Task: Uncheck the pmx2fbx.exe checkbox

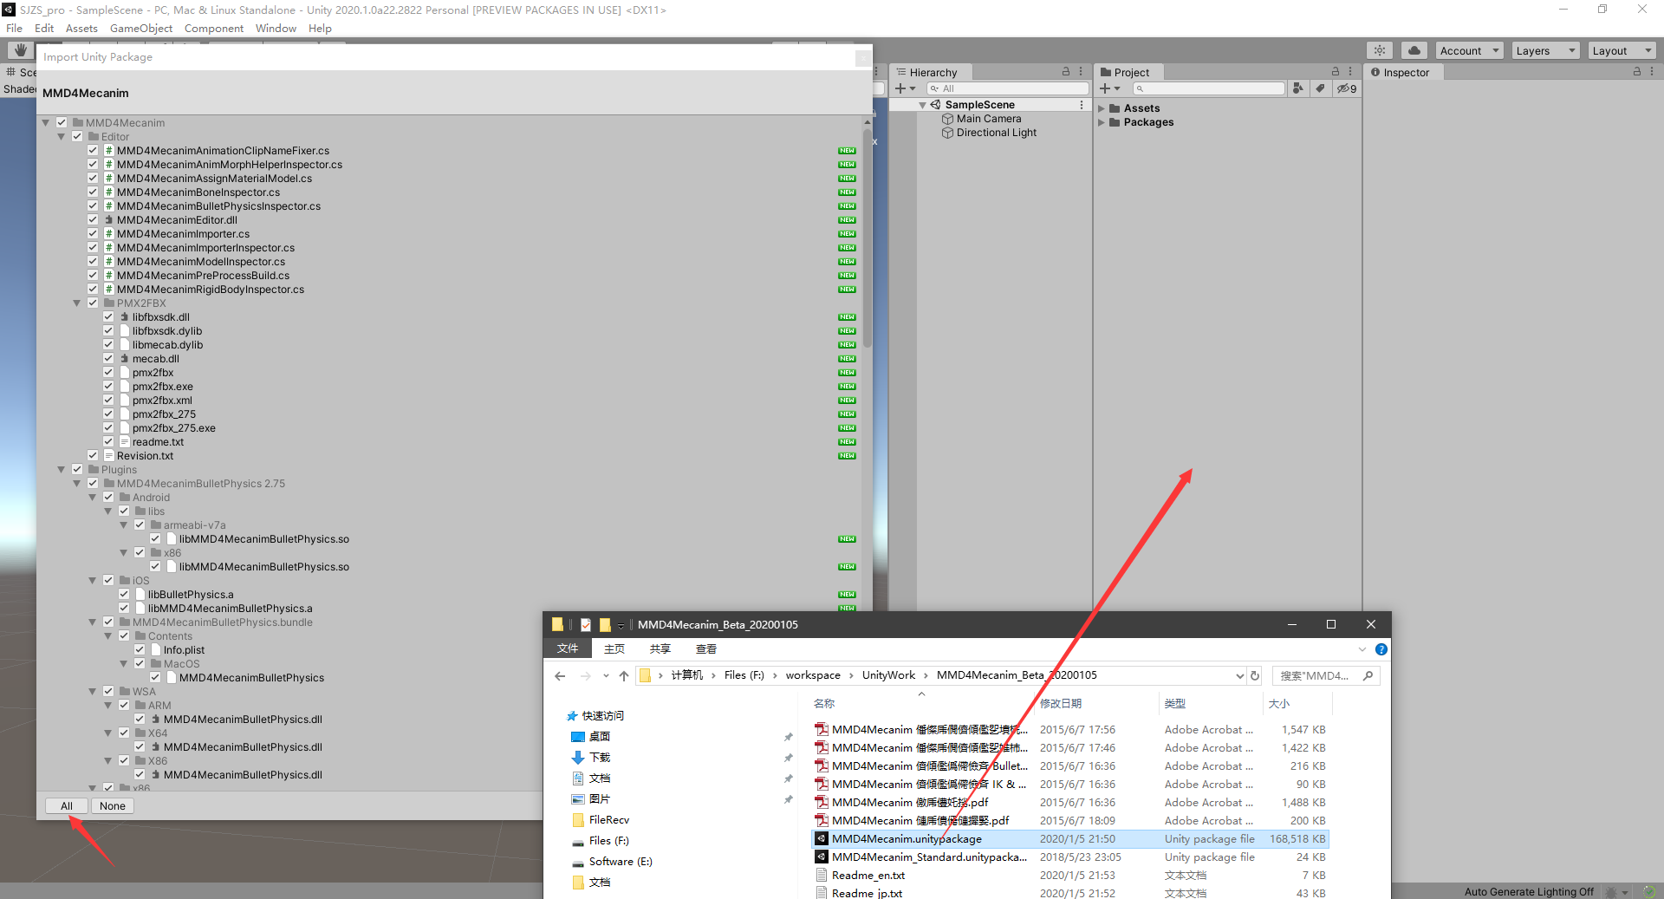Action: click(x=108, y=387)
